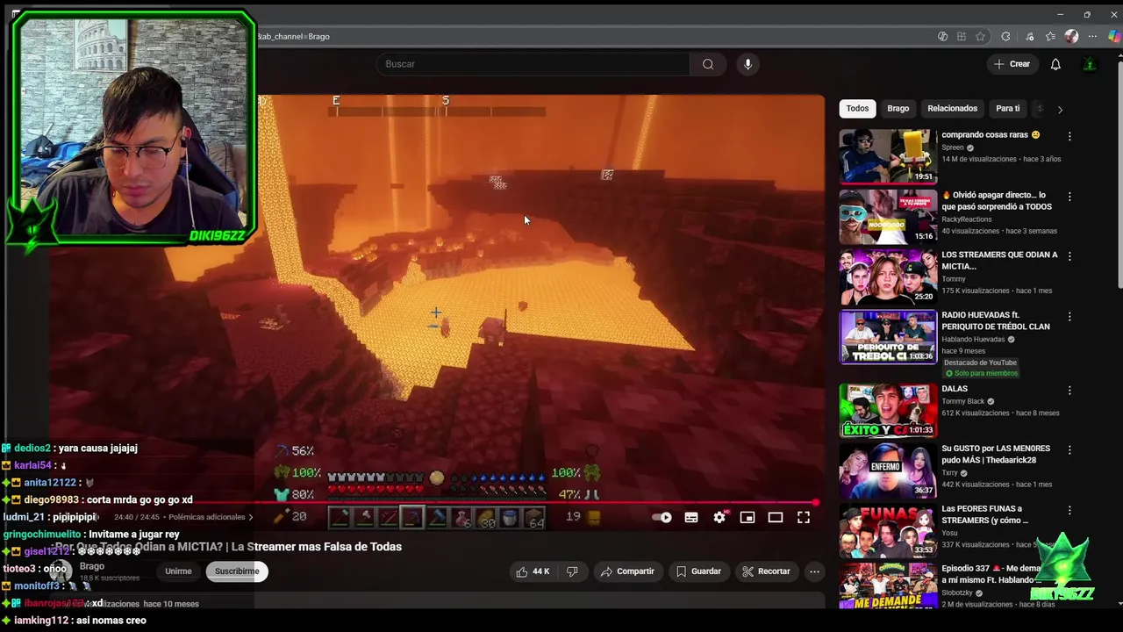
Task: Click Guardar to save video
Action: (698, 571)
